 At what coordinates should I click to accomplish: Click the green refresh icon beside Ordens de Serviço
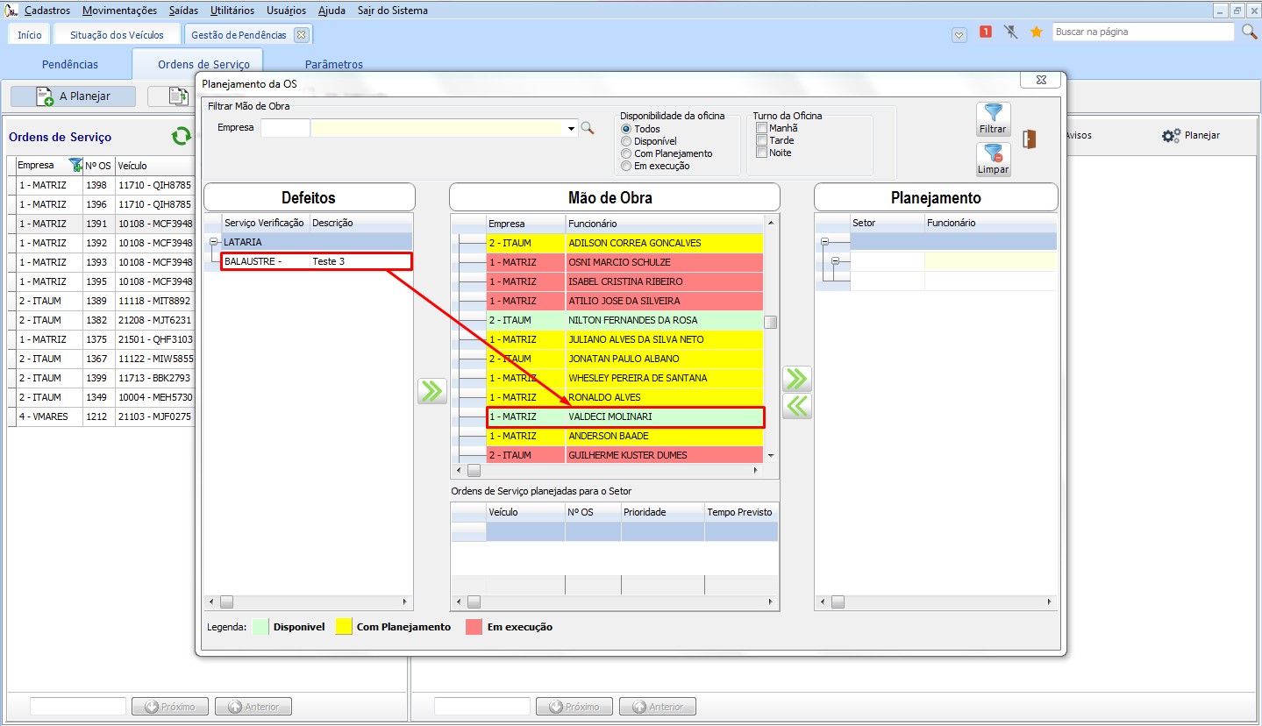[x=182, y=137]
